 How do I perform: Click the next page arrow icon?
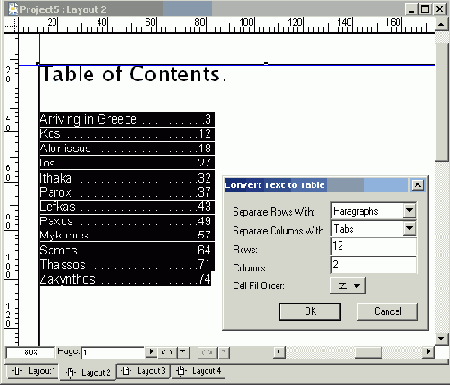coord(152,352)
